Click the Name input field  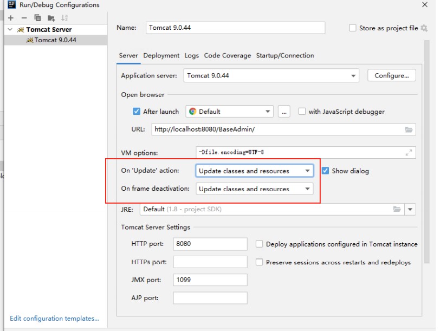[x=235, y=28]
